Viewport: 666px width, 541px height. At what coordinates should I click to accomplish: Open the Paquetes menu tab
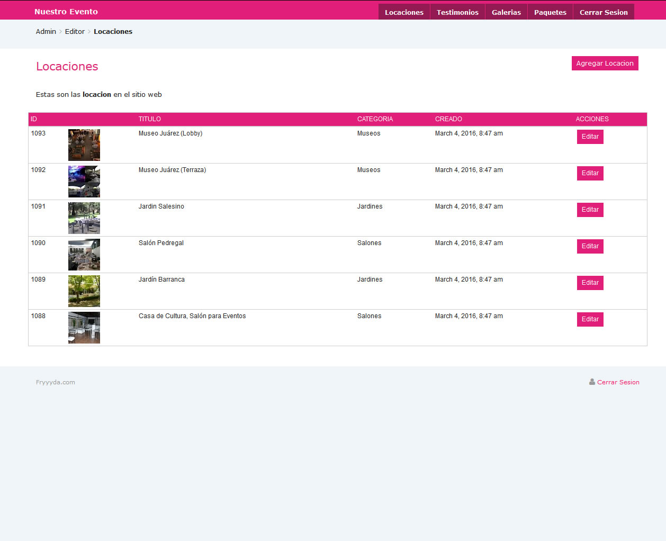(550, 12)
